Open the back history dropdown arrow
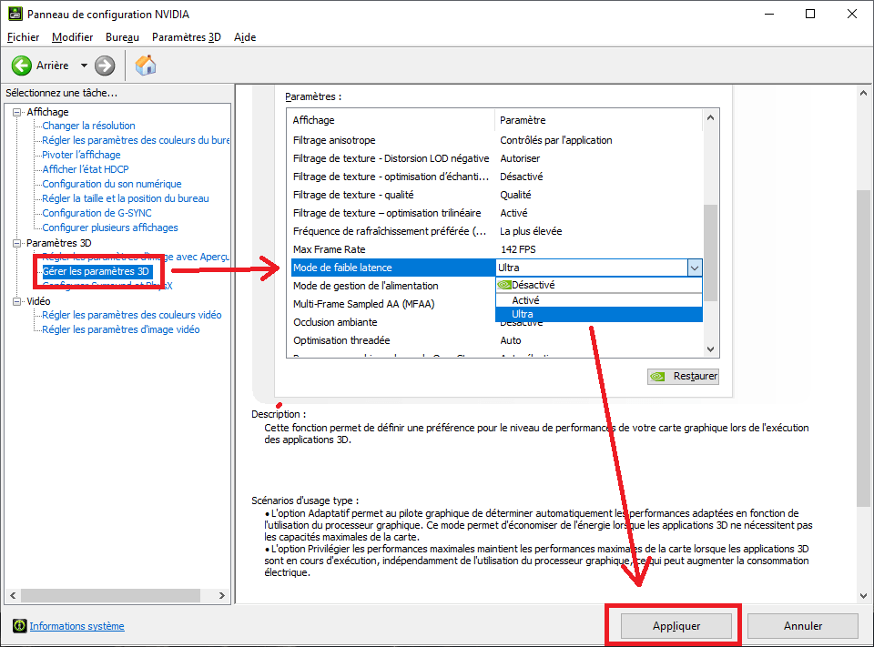The height and width of the screenshot is (647, 874). click(84, 66)
